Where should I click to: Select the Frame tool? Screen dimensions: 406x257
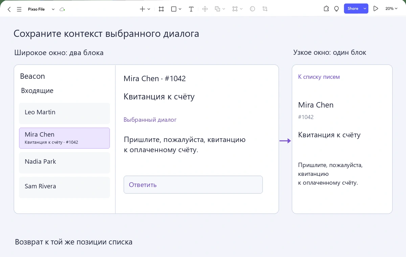tap(161, 9)
